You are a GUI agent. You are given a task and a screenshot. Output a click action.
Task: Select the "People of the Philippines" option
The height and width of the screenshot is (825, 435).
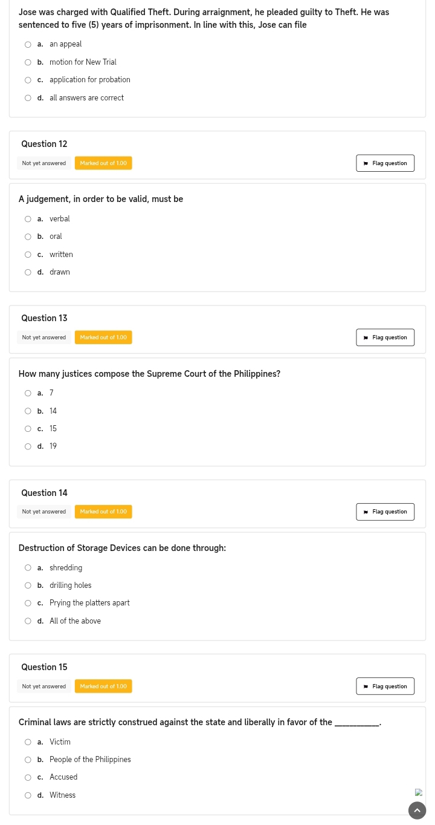(28, 760)
